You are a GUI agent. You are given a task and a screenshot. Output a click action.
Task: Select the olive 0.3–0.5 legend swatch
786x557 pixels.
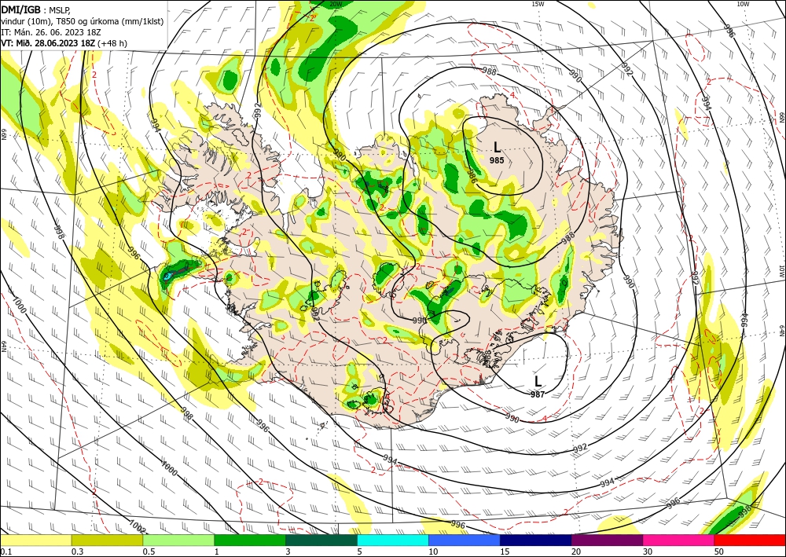[x=107, y=540]
